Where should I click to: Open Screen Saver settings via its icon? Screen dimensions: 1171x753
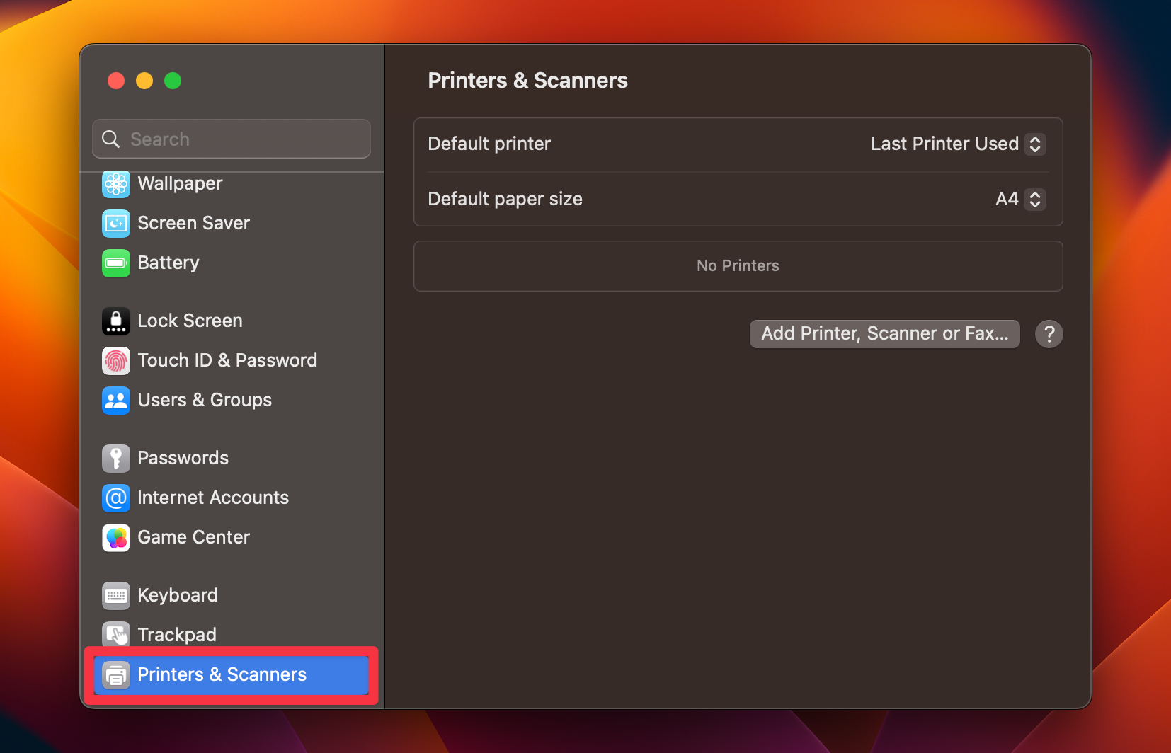click(x=115, y=223)
